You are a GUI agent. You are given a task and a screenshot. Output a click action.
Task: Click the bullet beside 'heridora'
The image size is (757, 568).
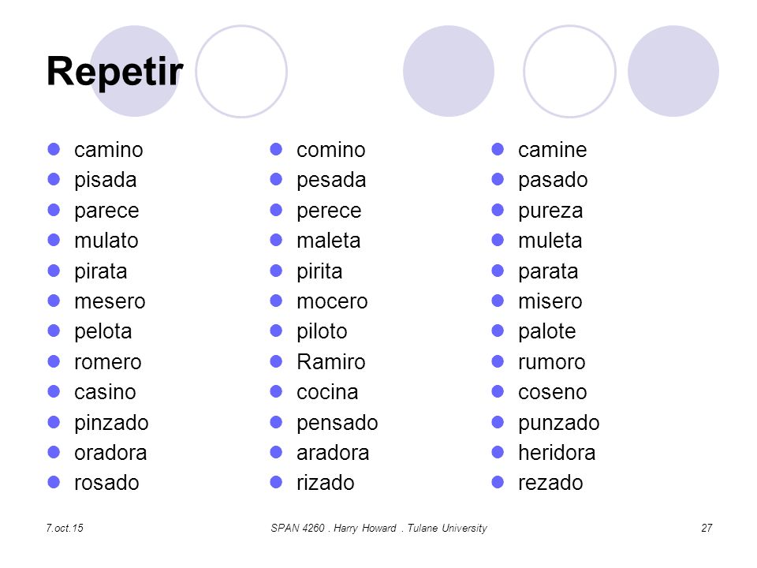(498, 452)
